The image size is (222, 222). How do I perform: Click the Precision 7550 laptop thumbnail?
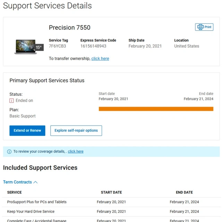click(x=25, y=46)
